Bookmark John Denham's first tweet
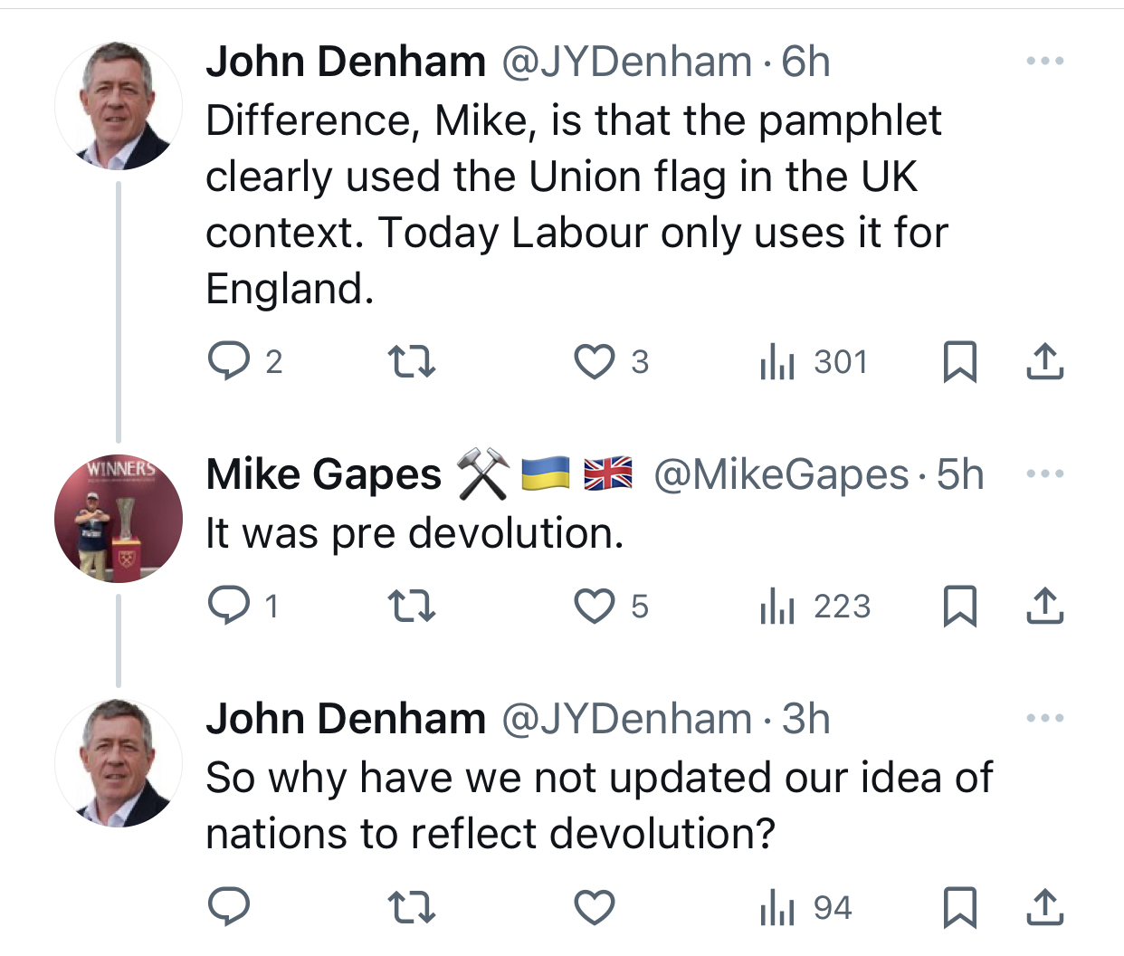 959,362
